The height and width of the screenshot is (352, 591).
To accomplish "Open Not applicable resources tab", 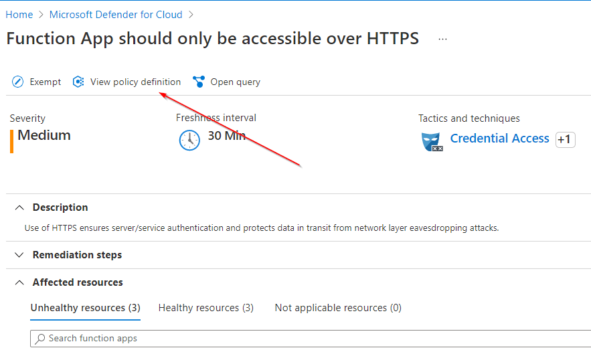I will click(337, 308).
